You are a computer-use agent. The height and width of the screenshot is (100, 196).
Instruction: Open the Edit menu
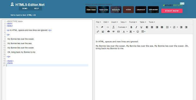click(x=106, y=22)
